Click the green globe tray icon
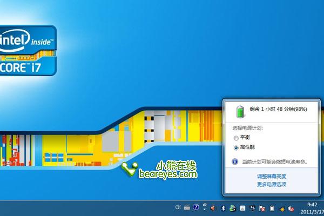 click(233, 208)
